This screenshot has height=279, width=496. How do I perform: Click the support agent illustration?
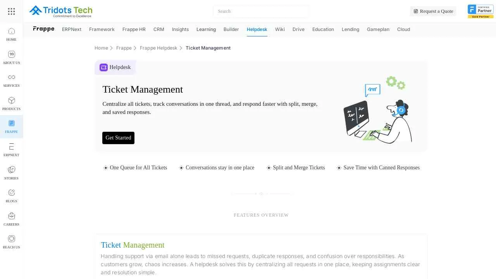pyautogui.click(x=378, y=109)
